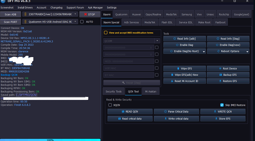Open the Reboot Options dropdown arrow
The width and height of the screenshot is (255, 141).
pyautogui.click(x=247, y=52)
